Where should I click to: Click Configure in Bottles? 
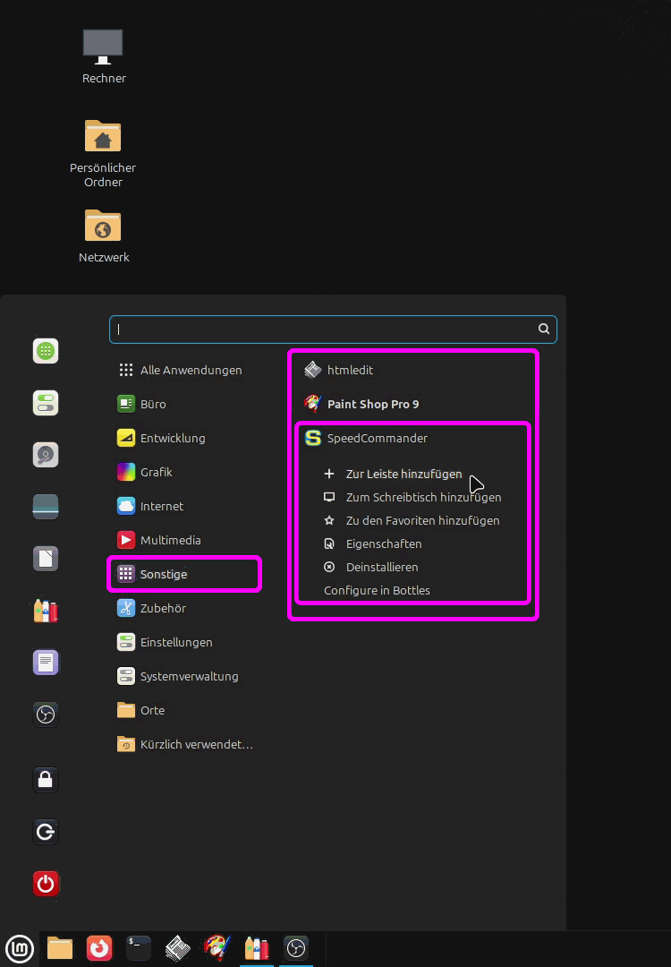point(377,590)
